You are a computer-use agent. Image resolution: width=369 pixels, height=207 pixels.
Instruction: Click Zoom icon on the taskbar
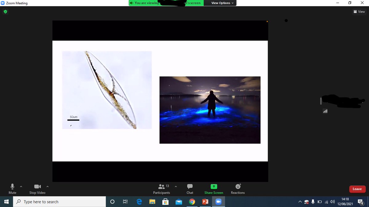(x=218, y=202)
